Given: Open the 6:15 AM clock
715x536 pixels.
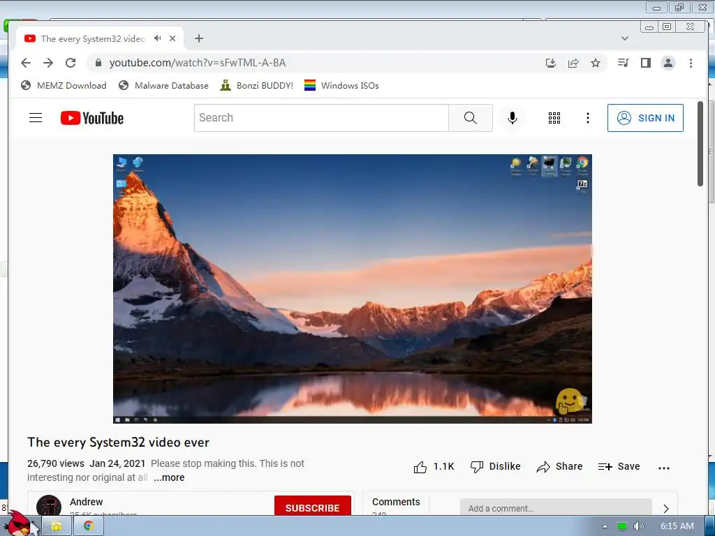Looking at the screenshot, I should pyautogui.click(x=677, y=526).
